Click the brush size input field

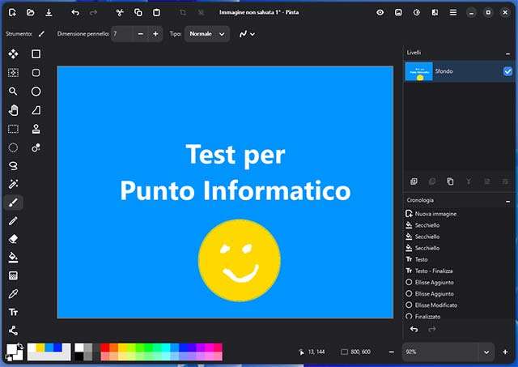122,34
